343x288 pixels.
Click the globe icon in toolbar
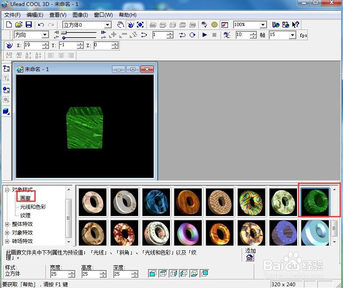coord(214,25)
